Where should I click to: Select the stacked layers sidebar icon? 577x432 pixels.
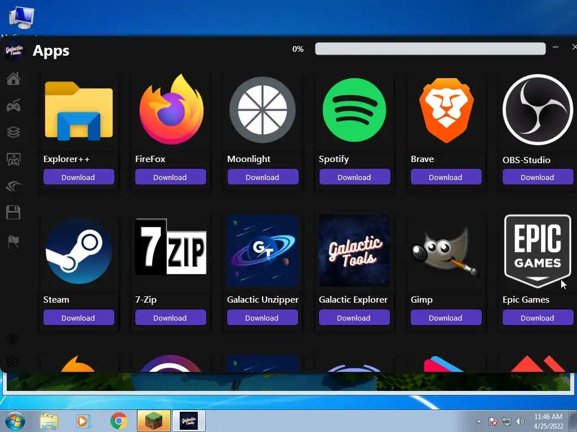(14, 132)
